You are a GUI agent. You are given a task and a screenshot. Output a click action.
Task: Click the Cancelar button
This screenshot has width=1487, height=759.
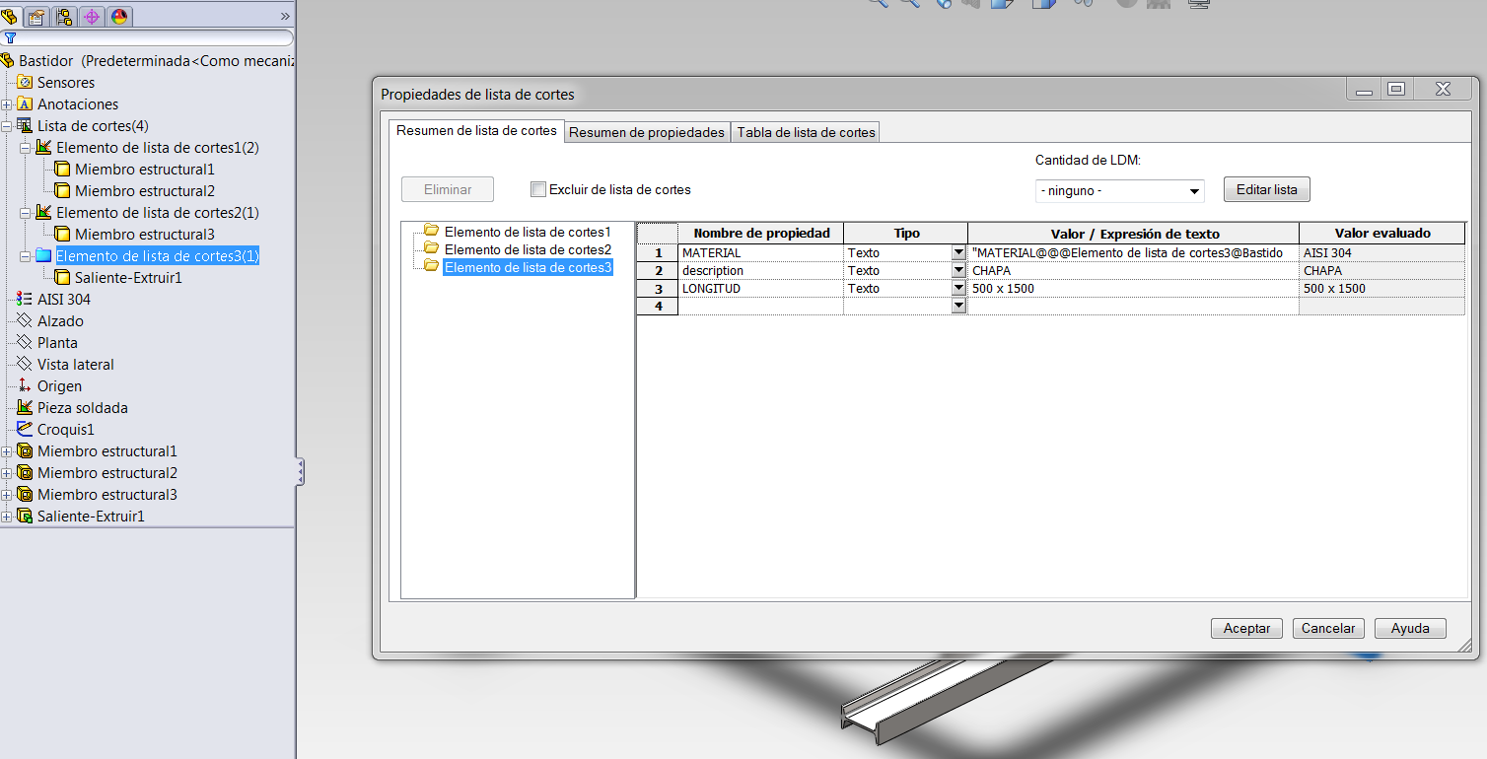click(1328, 629)
